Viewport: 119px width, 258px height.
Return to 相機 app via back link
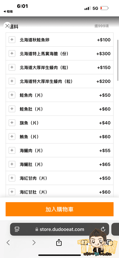click(x=8, y=12)
